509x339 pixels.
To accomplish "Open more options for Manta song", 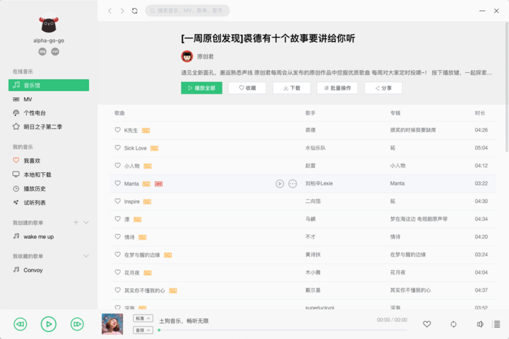I will coord(293,183).
